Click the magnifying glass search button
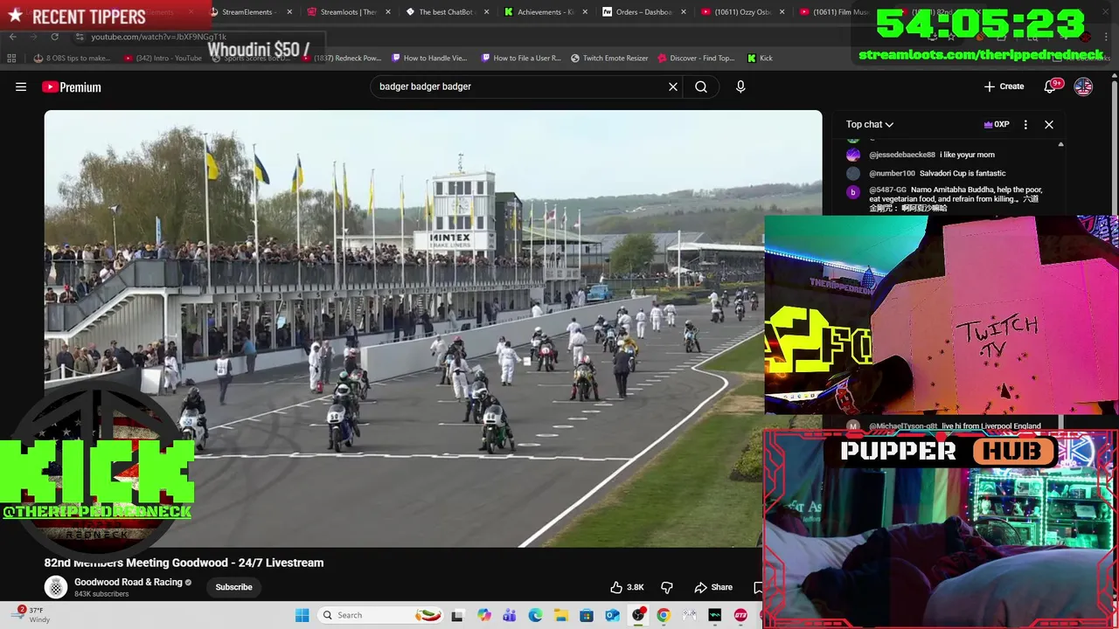The image size is (1119, 629). point(701,86)
